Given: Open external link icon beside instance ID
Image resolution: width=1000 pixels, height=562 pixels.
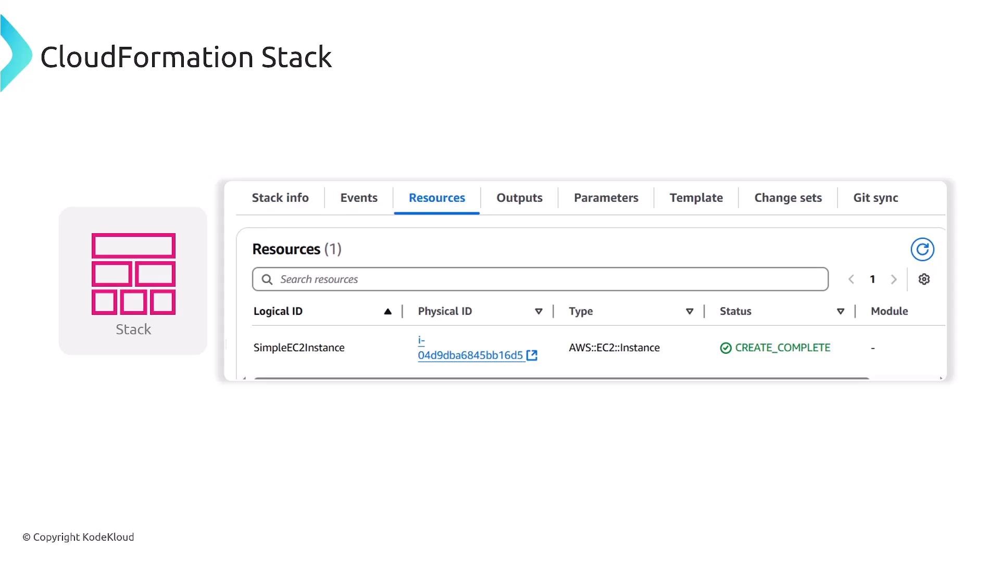Looking at the screenshot, I should pos(532,355).
